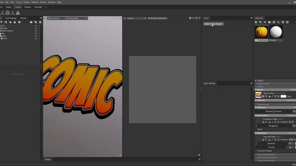Open the Help menu
Image resolution: width=296 pixels, height=166 pixels.
pos(59,2)
